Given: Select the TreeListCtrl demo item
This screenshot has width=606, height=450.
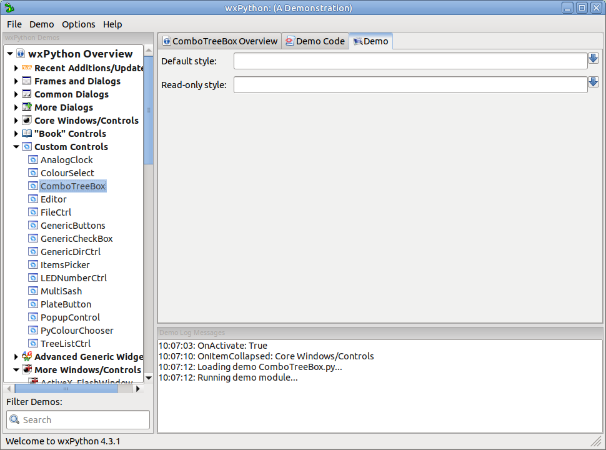Looking at the screenshot, I should point(66,344).
